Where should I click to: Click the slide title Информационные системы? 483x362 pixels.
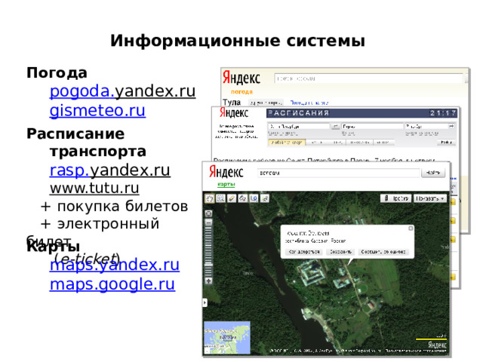pos(238,40)
